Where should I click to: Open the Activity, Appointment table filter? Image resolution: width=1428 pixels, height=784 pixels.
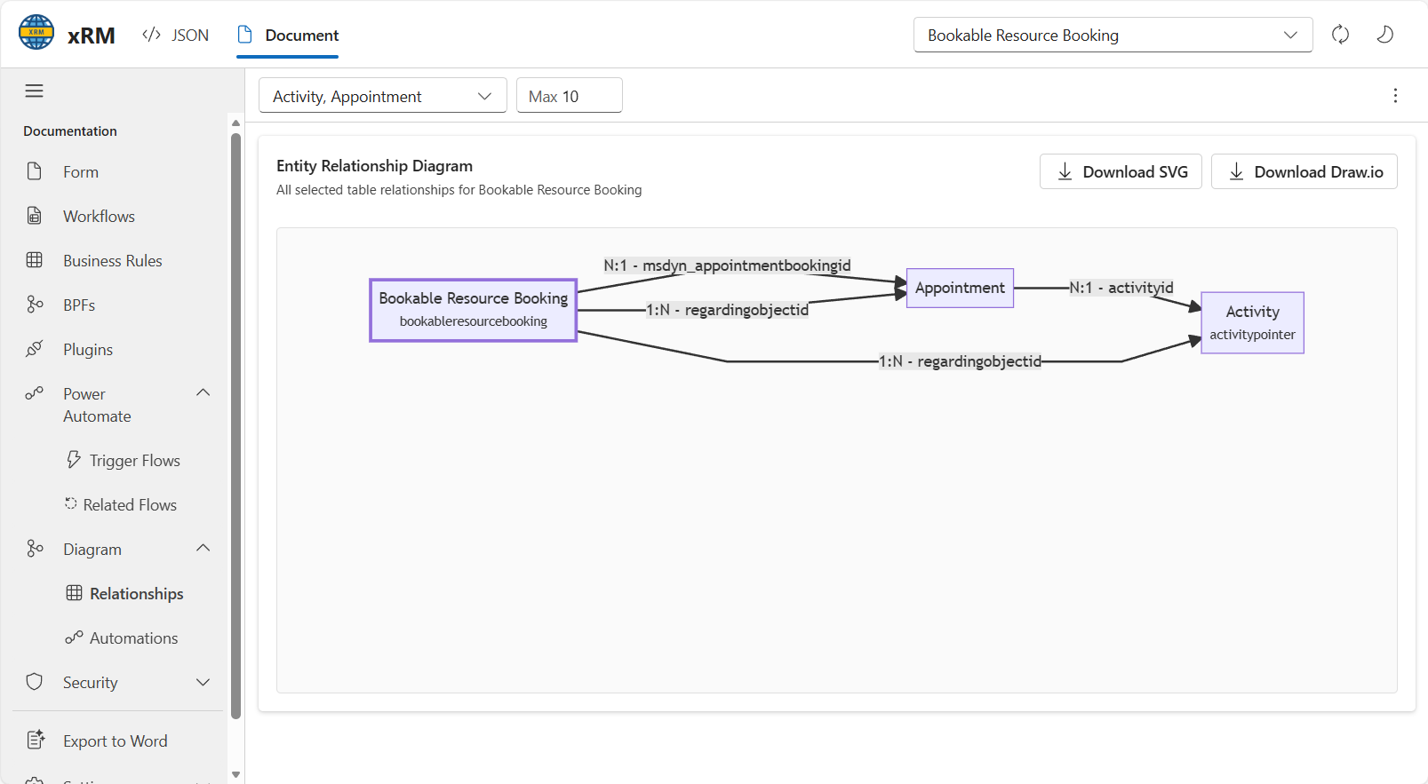[x=382, y=96]
